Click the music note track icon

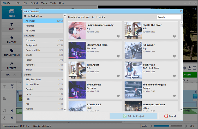pyautogui.click(x=4, y=111)
